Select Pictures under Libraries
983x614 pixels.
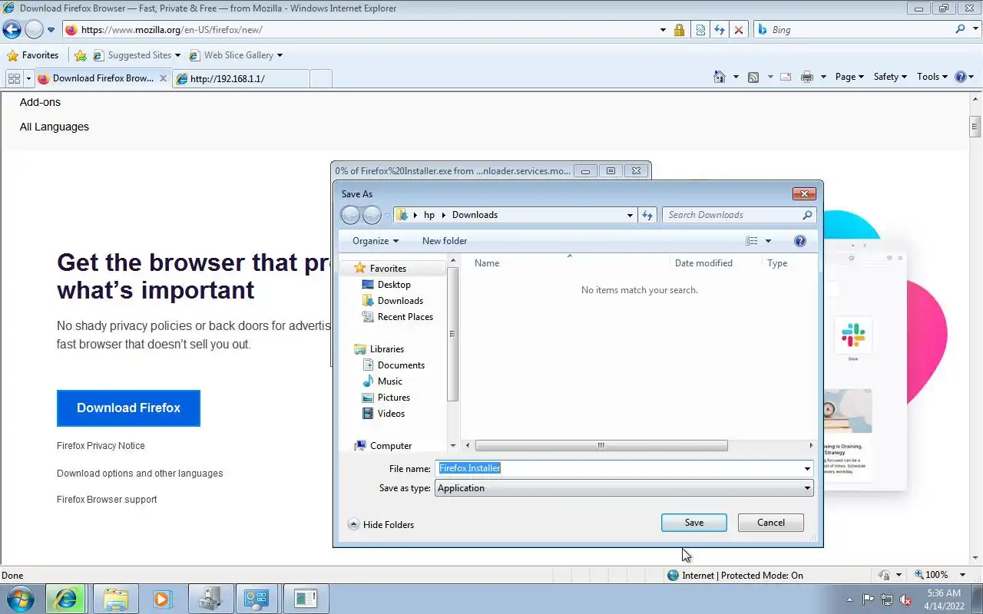coord(394,398)
